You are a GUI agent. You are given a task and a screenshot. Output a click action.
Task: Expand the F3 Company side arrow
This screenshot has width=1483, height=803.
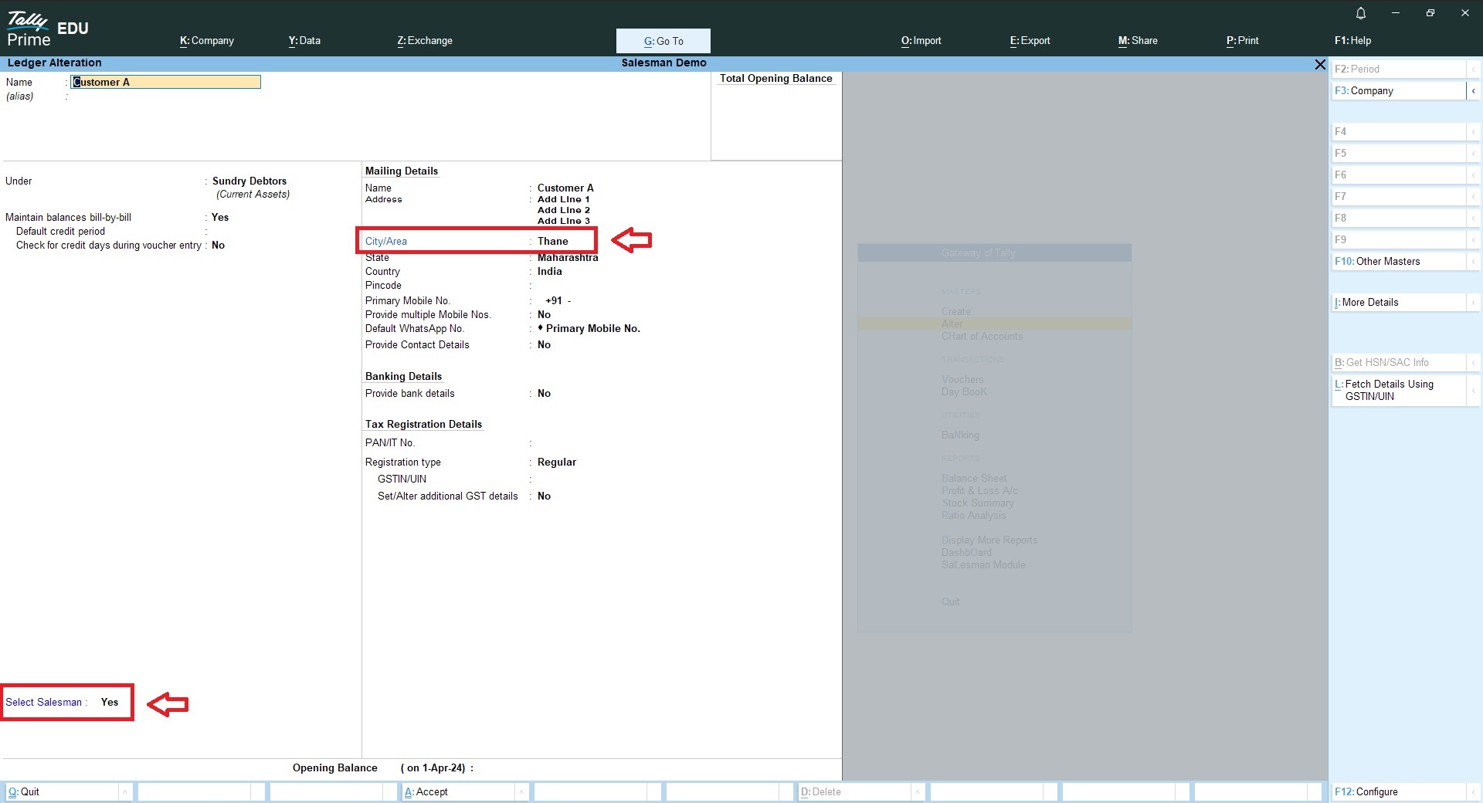pos(1473,91)
